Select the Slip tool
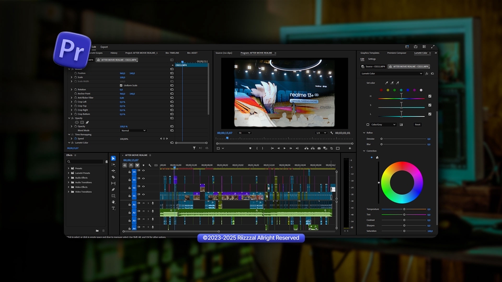The height and width of the screenshot is (282, 502). (113, 183)
